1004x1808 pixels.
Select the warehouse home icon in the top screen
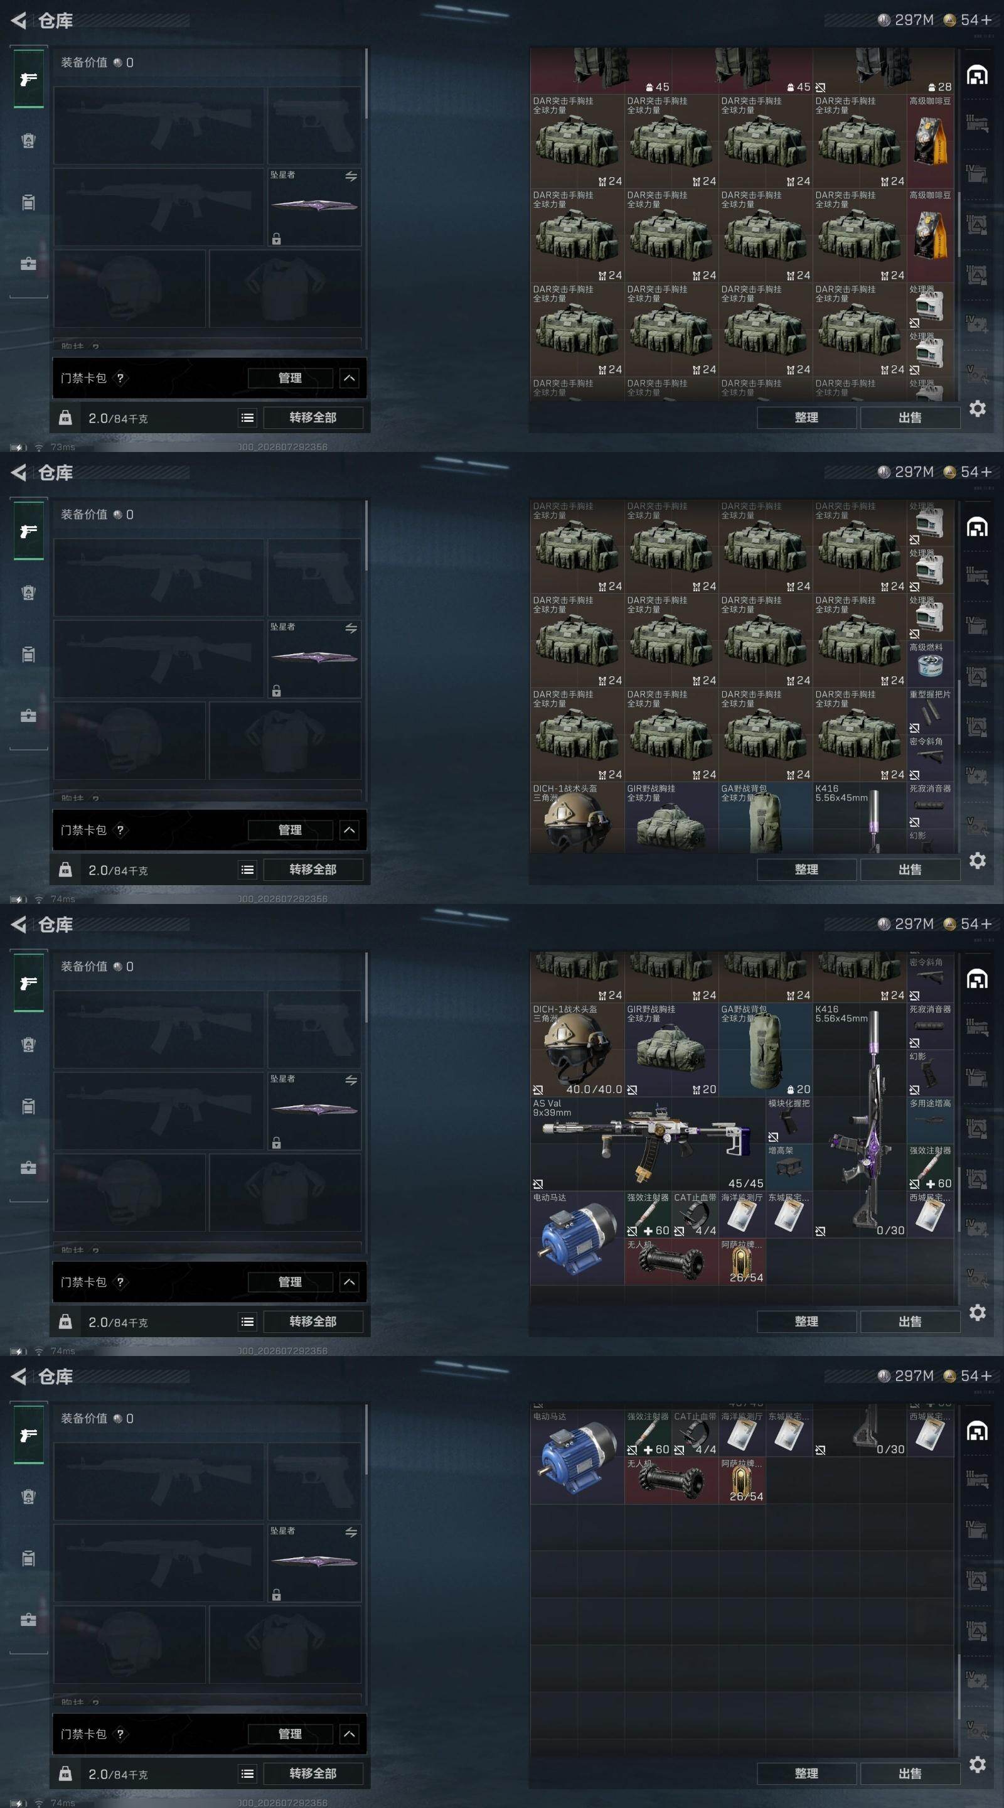pos(976,75)
